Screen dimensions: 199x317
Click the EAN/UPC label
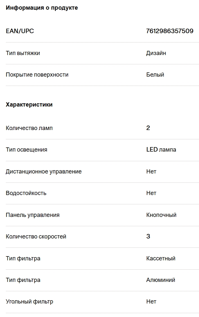click(x=20, y=31)
